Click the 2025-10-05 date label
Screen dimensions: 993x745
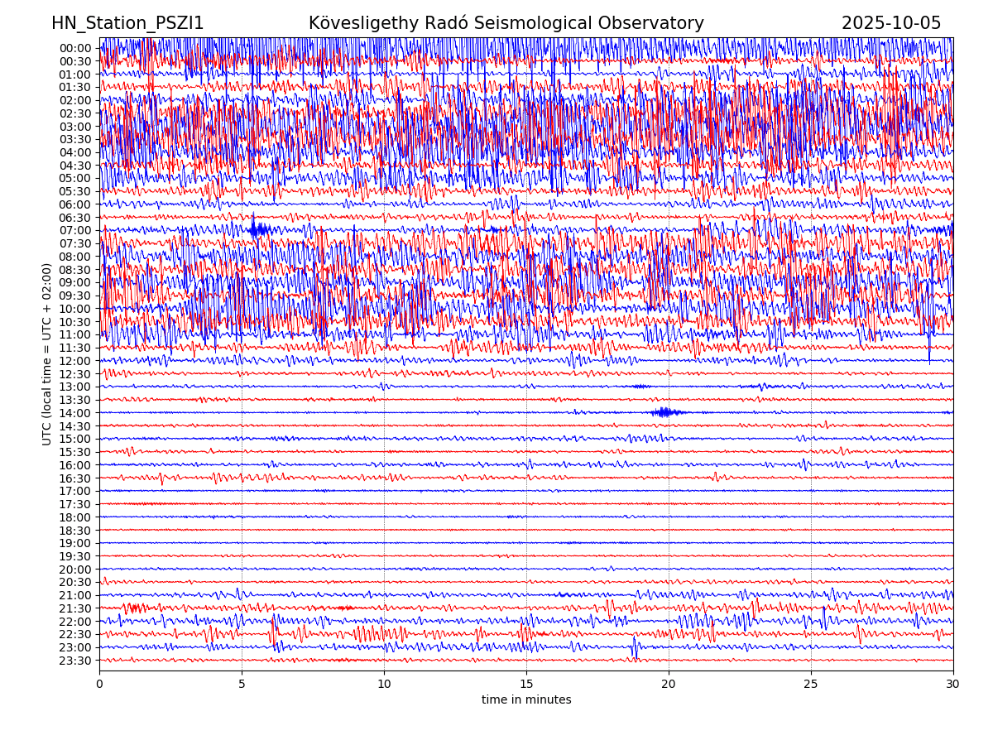[891, 23]
